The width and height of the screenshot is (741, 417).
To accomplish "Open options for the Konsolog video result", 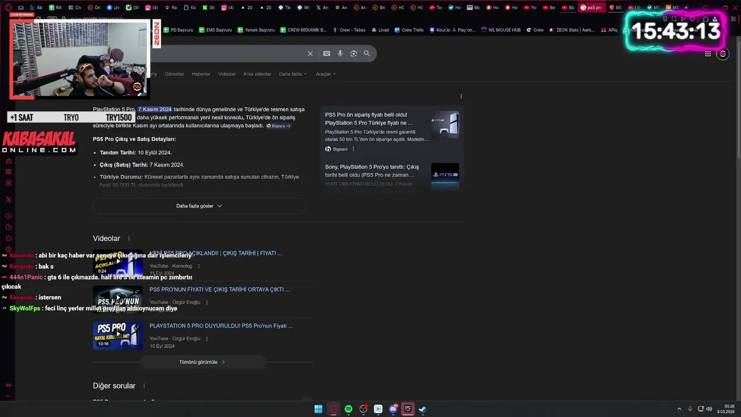I will click(x=199, y=266).
